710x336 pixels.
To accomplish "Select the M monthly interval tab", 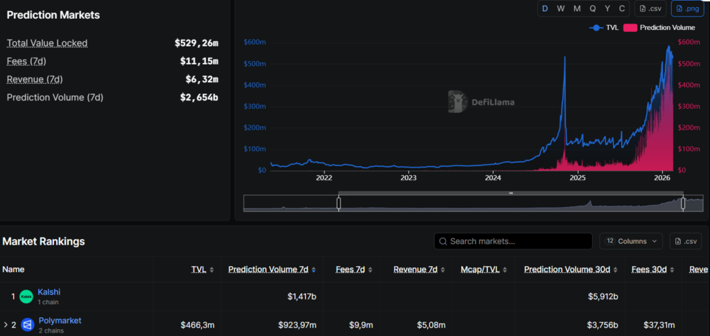I will click(x=577, y=8).
